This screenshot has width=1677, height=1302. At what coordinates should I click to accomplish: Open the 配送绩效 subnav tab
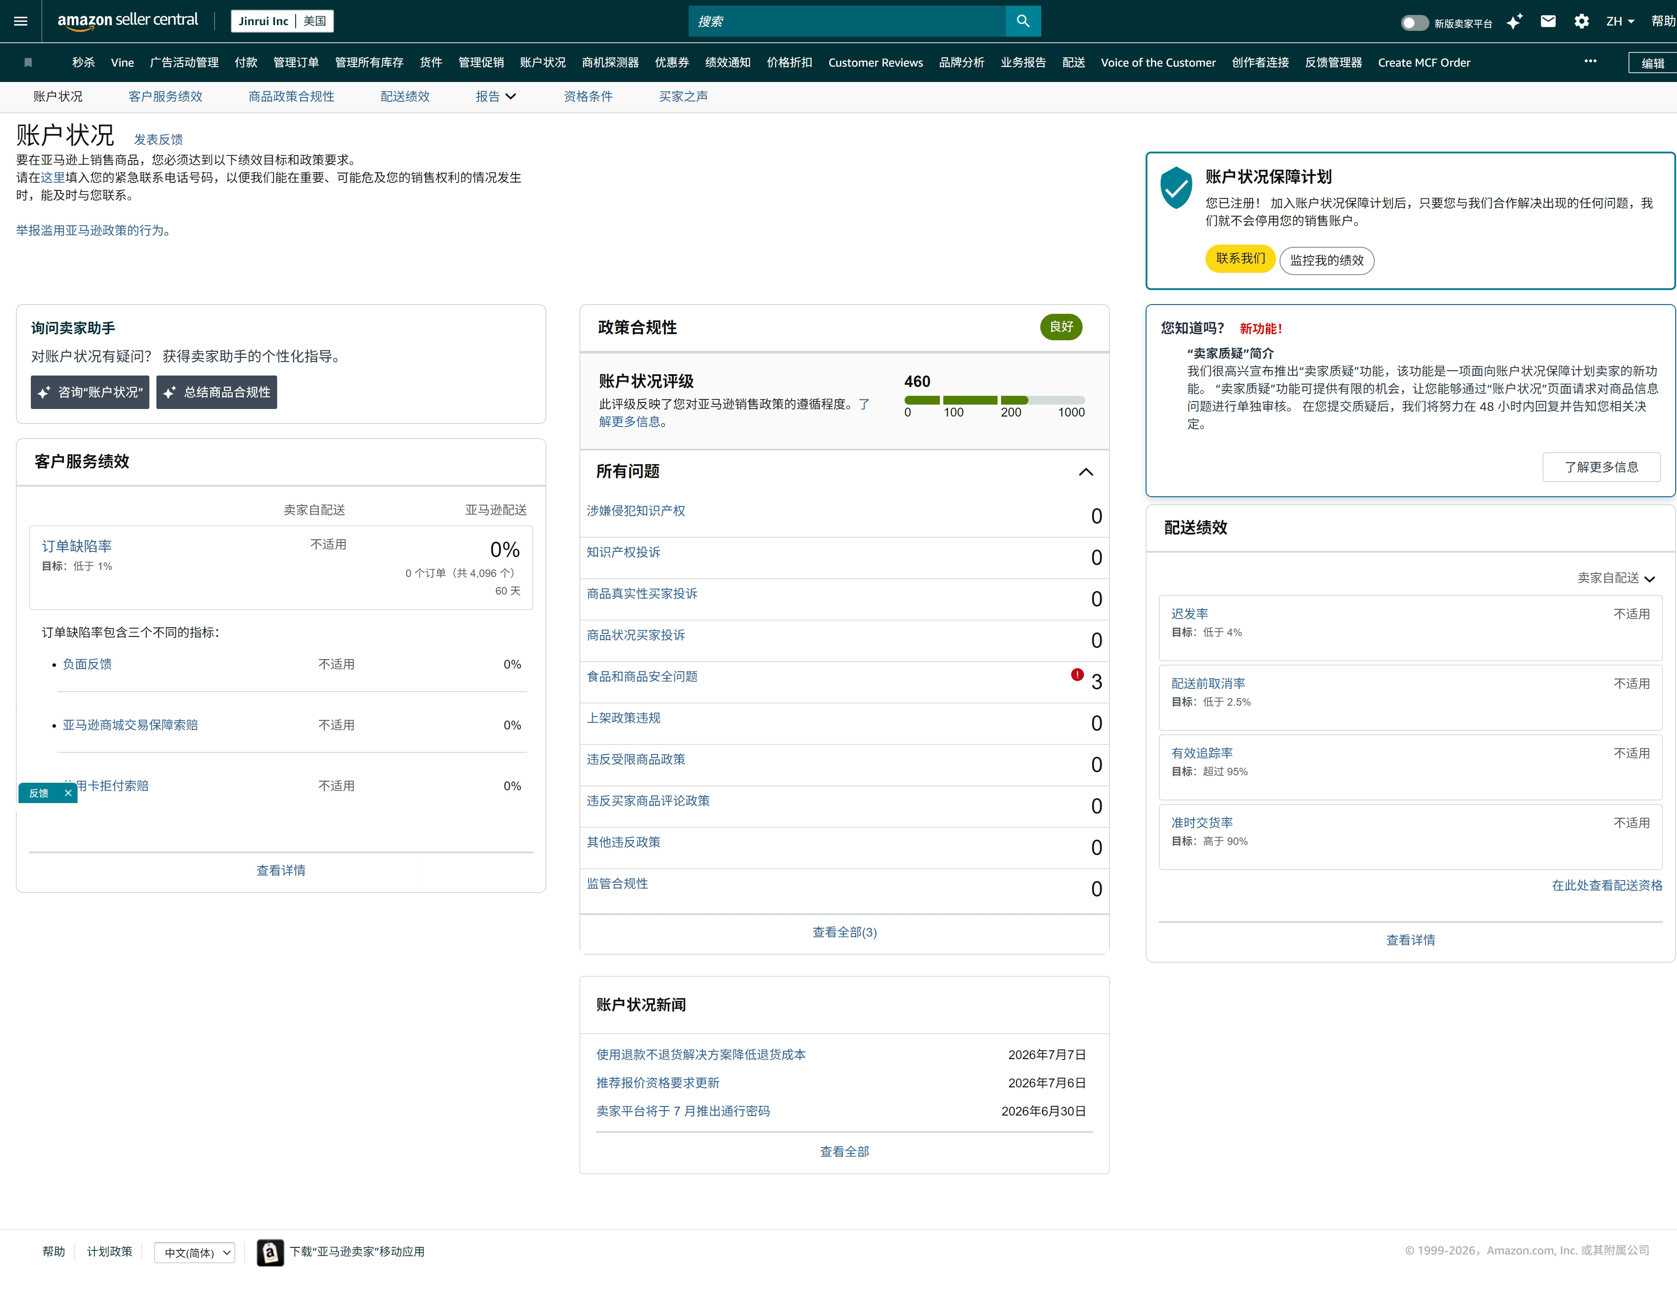[404, 97]
